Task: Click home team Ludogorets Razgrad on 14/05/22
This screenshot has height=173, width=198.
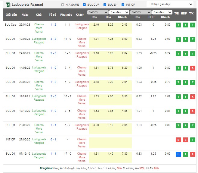Action: pos(39,69)
